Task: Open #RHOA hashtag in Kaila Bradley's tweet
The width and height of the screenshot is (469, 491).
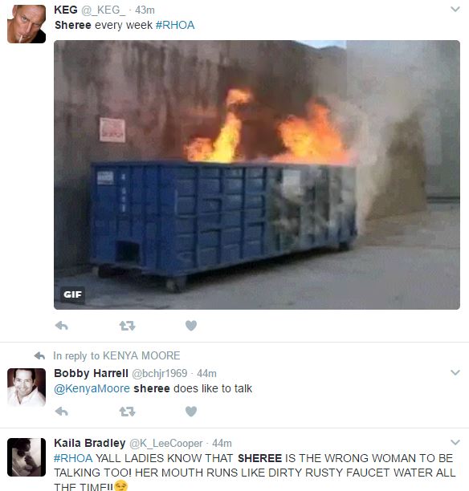Action: coord(73,458)
